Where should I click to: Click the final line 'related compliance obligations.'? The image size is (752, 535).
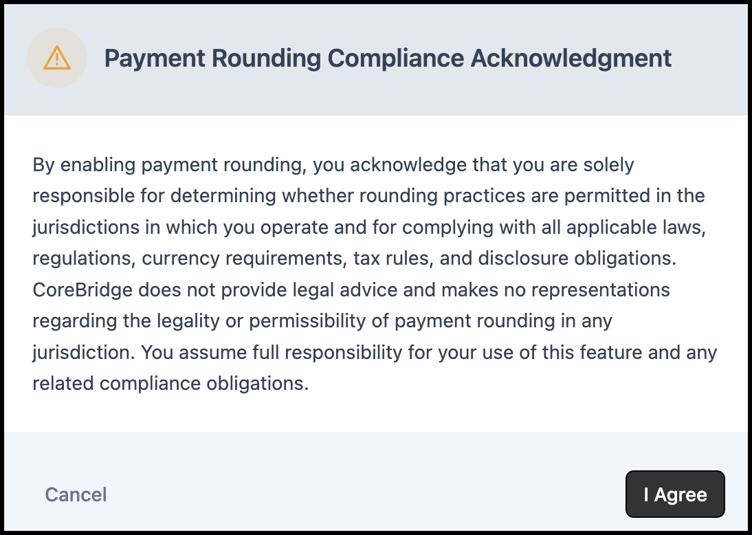click(170, 384)
